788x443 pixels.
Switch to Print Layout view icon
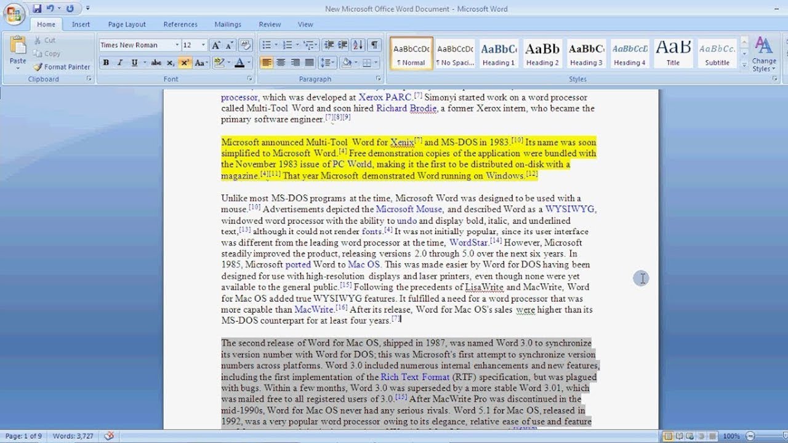tap(669, 436)
